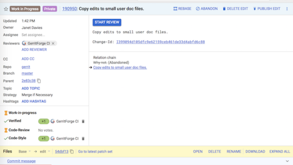
Task: Delete the Code-Style +1 vote
Action: pos(83,138)
